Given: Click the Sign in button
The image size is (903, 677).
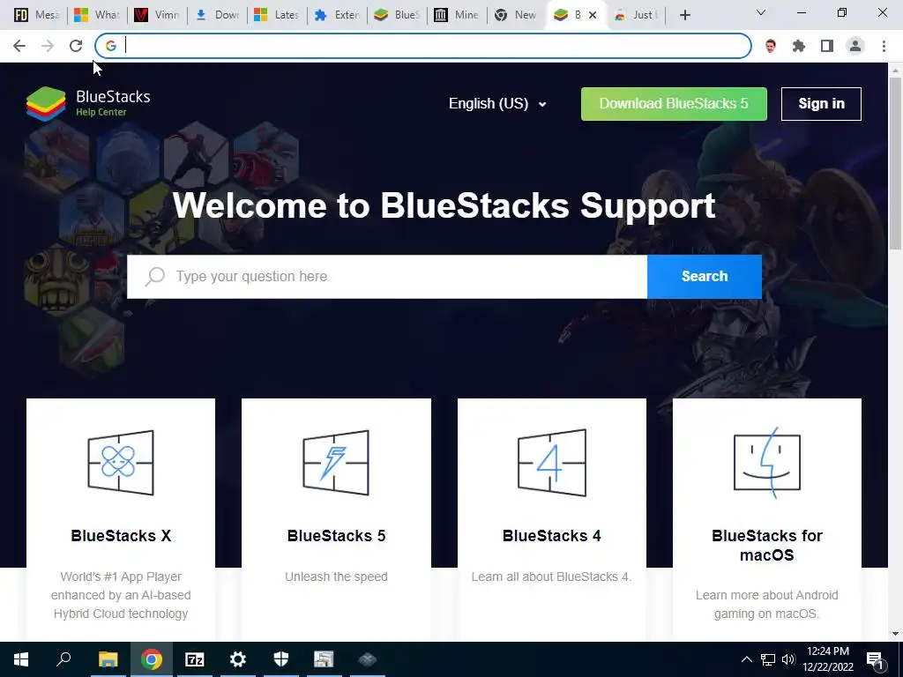Looking at the screenshot, I should click(821, 104).
